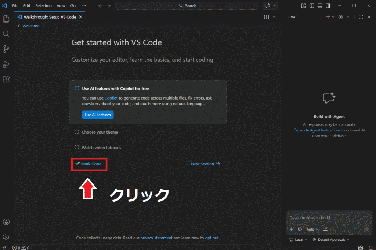
Task: Click the Mark Done link
Action: coord(91,164)
